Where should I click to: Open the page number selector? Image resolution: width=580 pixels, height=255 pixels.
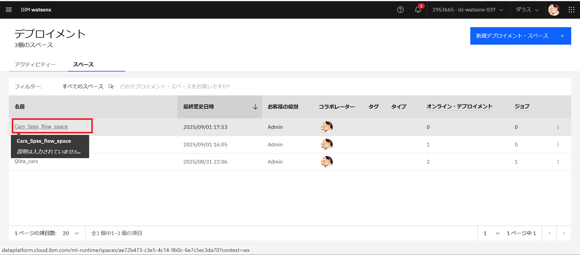[491, 233]
